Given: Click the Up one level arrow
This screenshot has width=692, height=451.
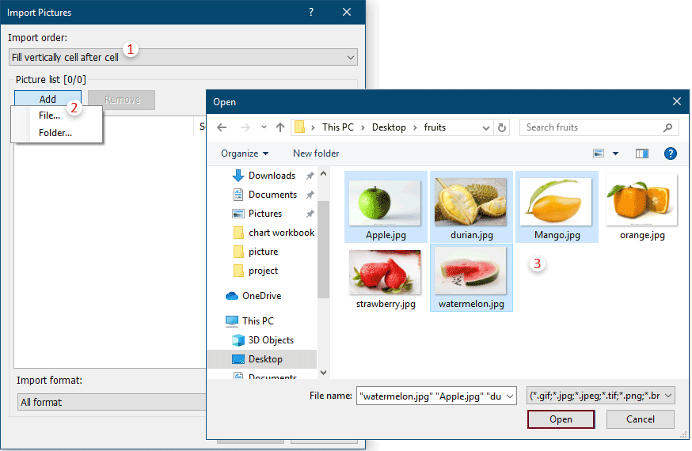Looking at the screenshot, I should click(x=279, y=127).
